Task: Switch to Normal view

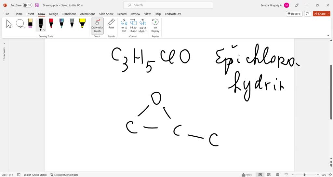Action: (x=260, y=175)
